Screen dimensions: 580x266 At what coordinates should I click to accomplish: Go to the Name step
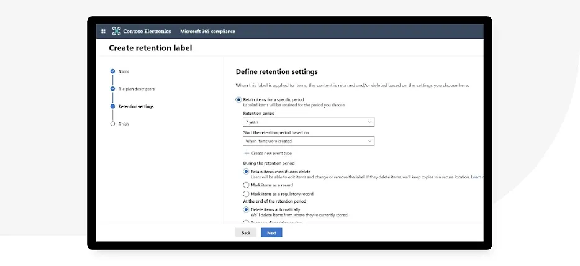(x=124, y=71)
